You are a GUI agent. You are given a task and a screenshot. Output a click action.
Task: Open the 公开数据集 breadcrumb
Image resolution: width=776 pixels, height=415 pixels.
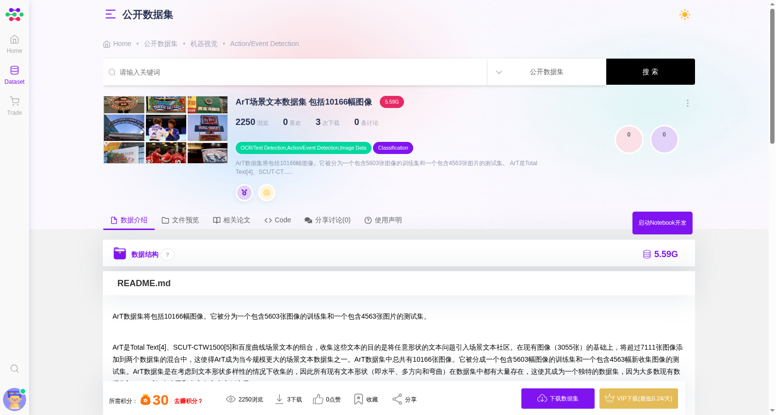[x=161, y=44]
